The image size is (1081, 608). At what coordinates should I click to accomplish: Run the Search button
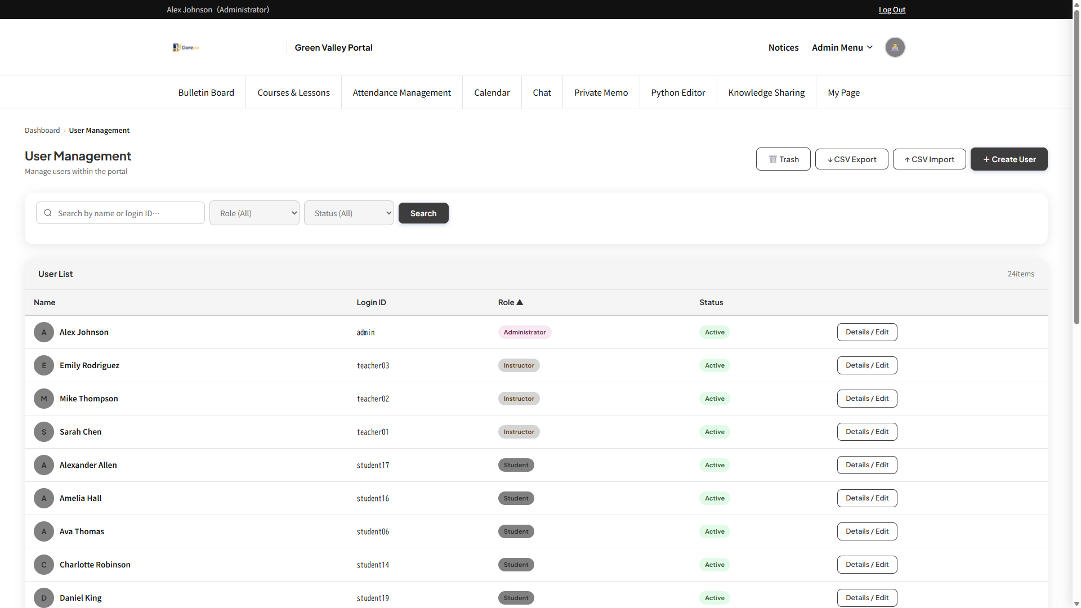pos(423,213)
